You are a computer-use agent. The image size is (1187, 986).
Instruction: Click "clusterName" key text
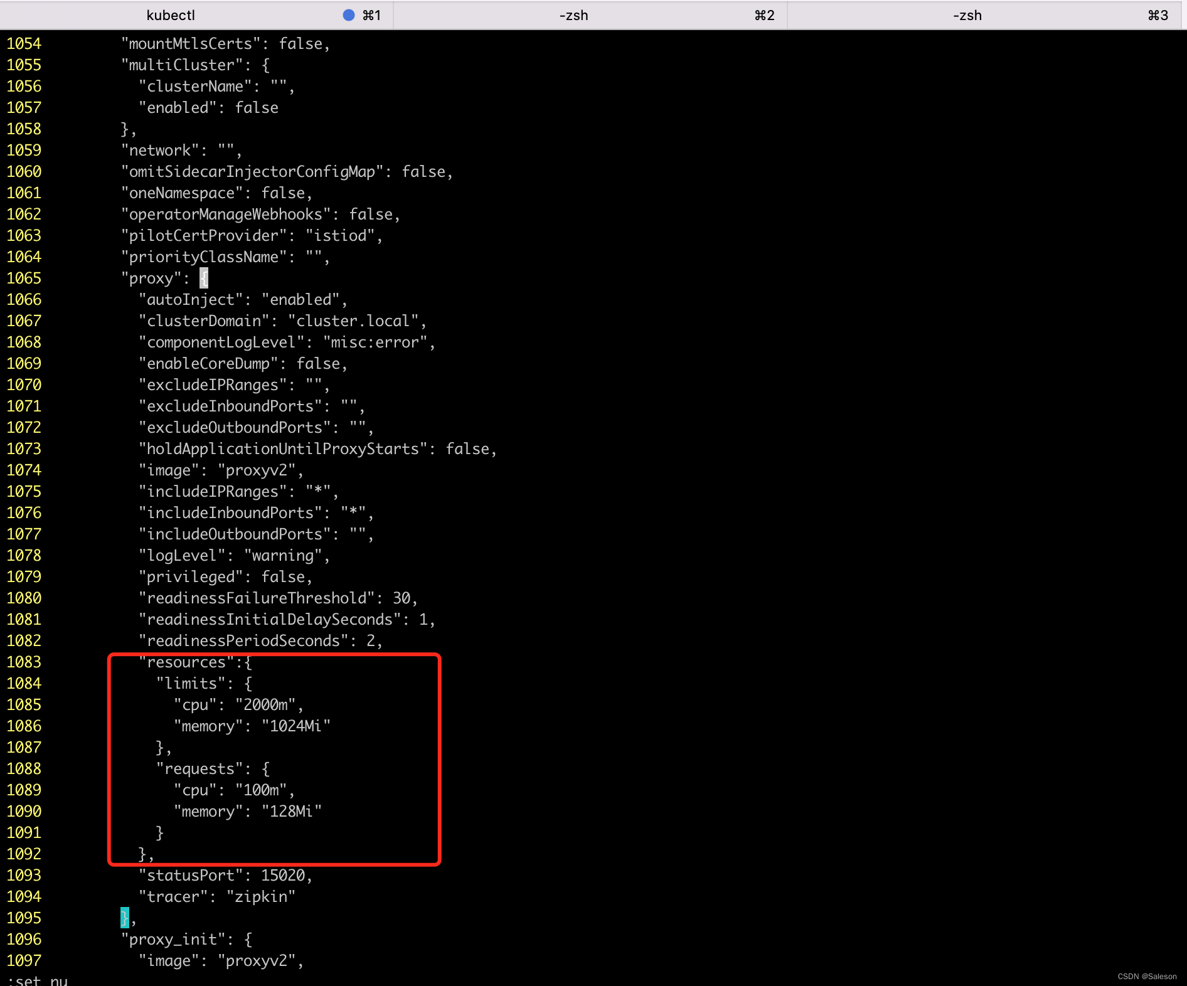click(x=195, y=87)
